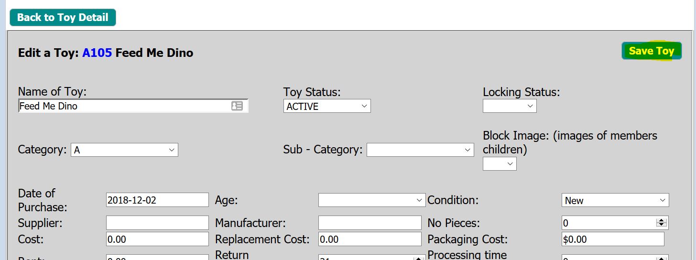Screen dimensions: 696x260
Task: Open the Condition dropdown showing New
Action: tap(615, 200)
